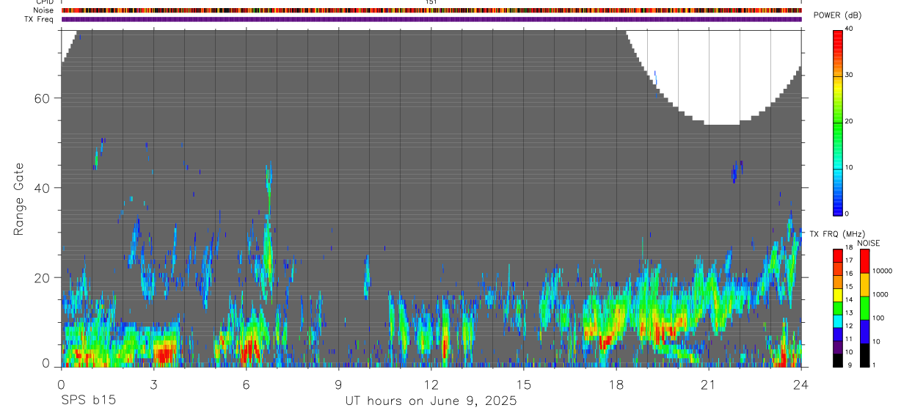Image resolution: width=901 pixels, height=416 pixels.
Task: Click the NOISE colorbar legend
Action: pos(864,307)
